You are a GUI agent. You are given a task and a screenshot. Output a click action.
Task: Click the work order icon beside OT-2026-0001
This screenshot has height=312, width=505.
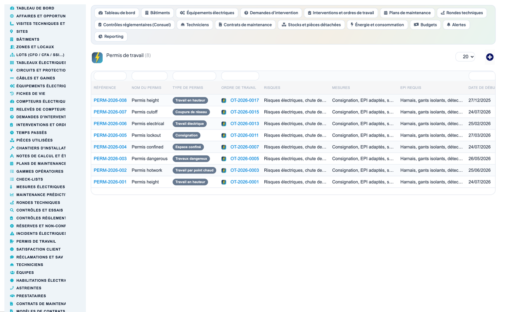[224, 182]
